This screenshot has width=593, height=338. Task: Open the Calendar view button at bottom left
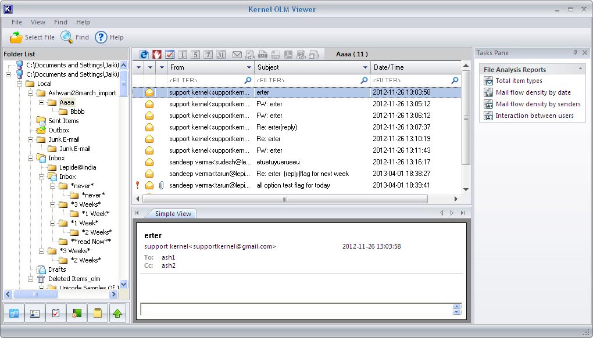pyautogui.click(x=14, y=313)
